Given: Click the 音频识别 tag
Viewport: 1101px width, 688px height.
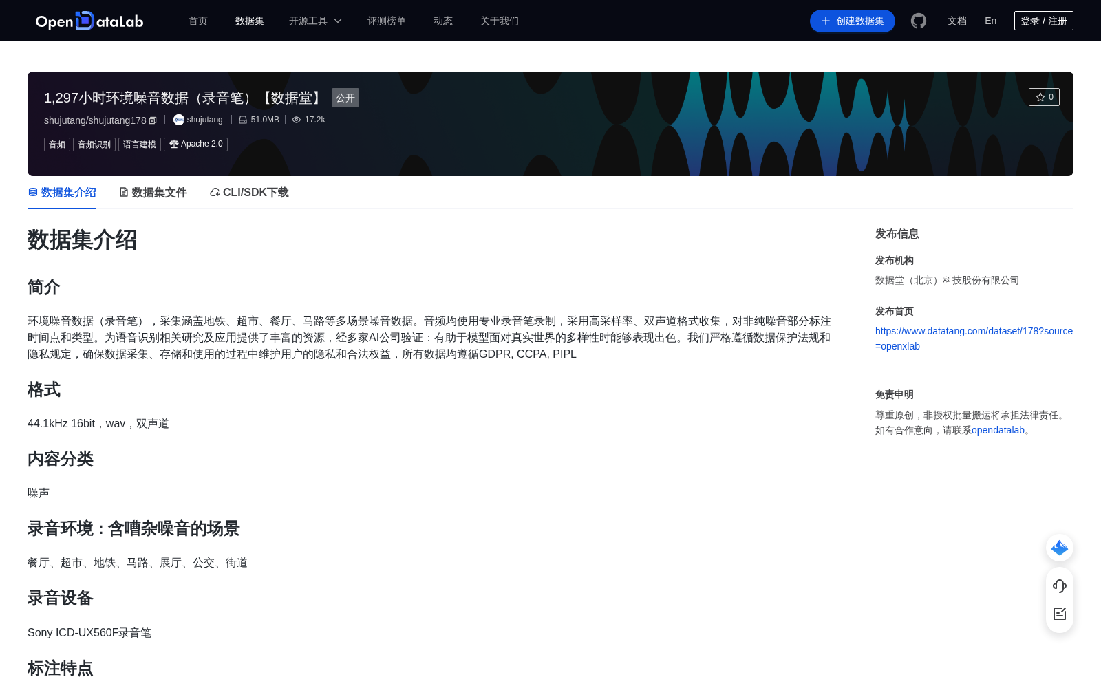Looking at the screenshot, I should click(94, 144).
